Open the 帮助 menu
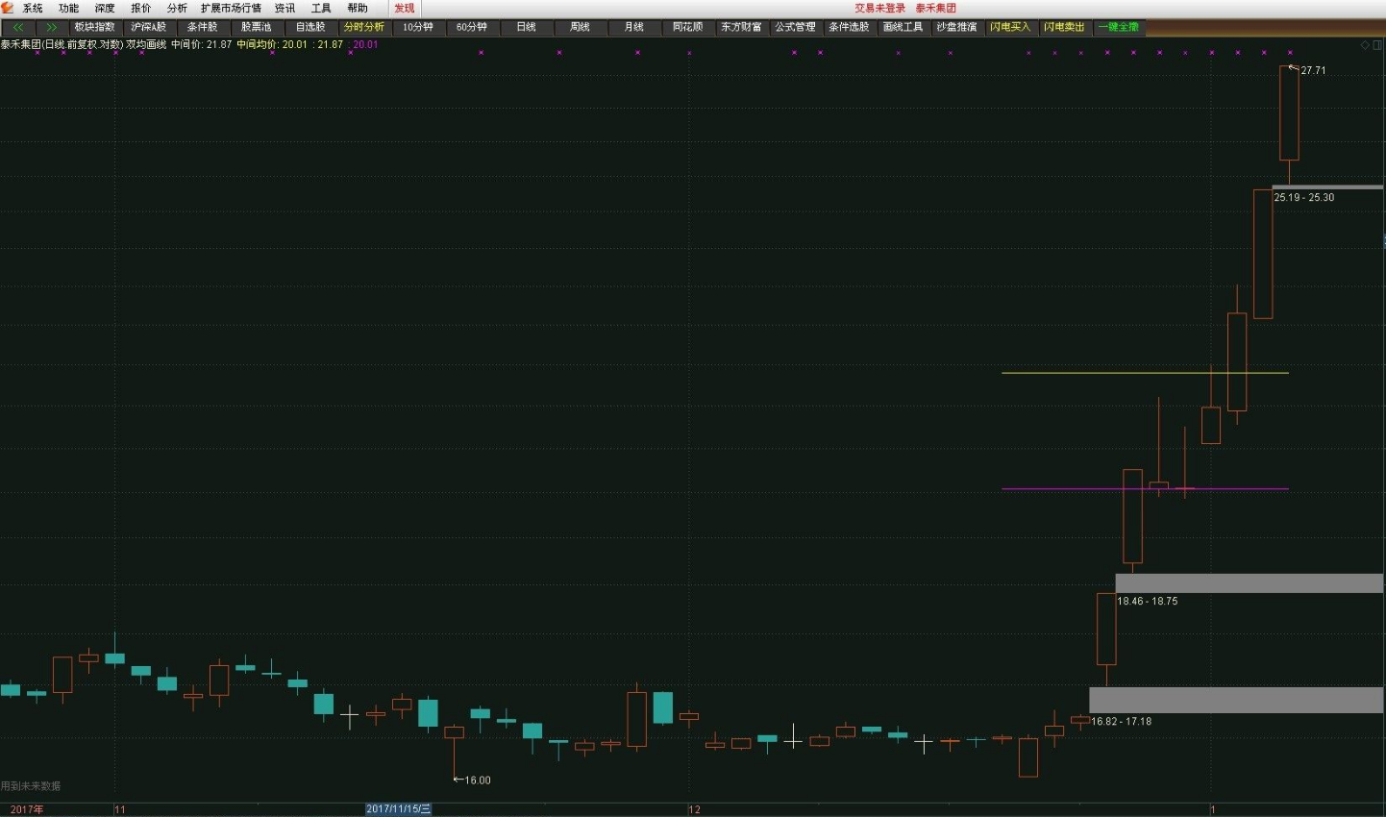 tap(358, 8)
